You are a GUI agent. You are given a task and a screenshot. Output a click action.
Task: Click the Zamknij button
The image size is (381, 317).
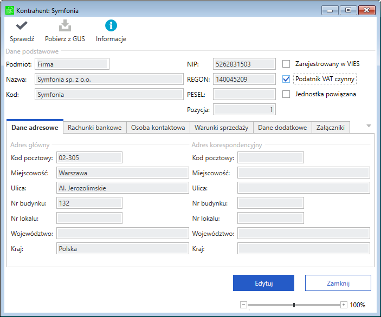tap(338, 283)
